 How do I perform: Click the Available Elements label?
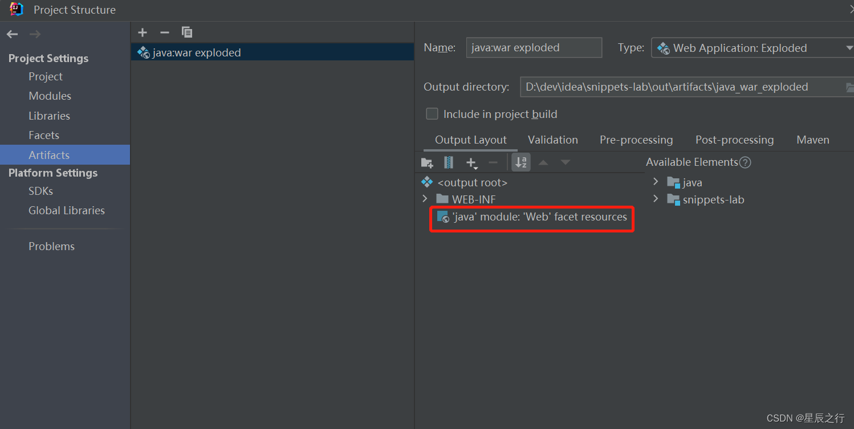[x=692, y=162]
